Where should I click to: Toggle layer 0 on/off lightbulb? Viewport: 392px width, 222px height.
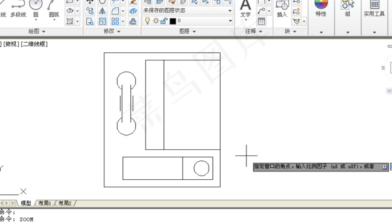click(x=148, y=21)
